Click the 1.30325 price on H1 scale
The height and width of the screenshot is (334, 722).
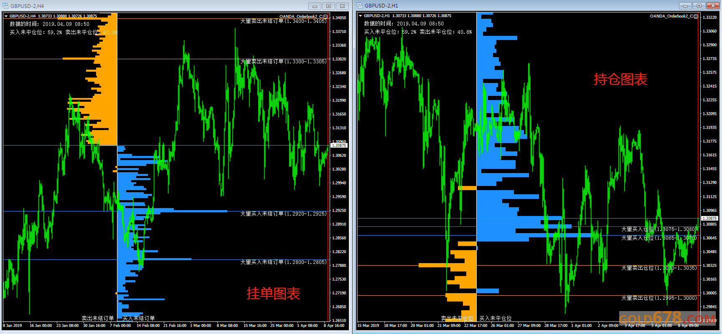point(709,265)
